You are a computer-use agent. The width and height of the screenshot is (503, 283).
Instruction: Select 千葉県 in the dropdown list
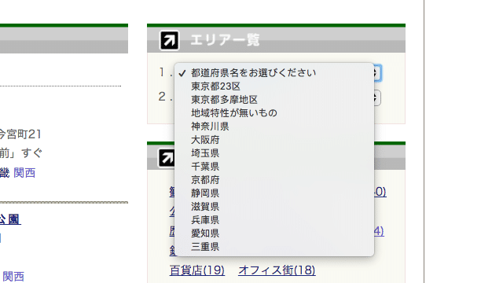point(274,167)
